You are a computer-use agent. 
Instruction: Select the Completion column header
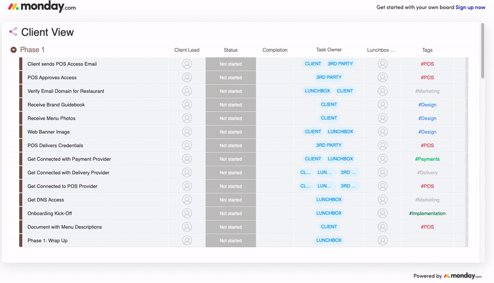click(275, 50)
